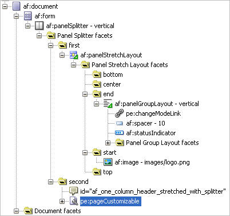Click the af:image picture icon
The width and height of the screenshot is (230, 216).
tap(108, 162)
